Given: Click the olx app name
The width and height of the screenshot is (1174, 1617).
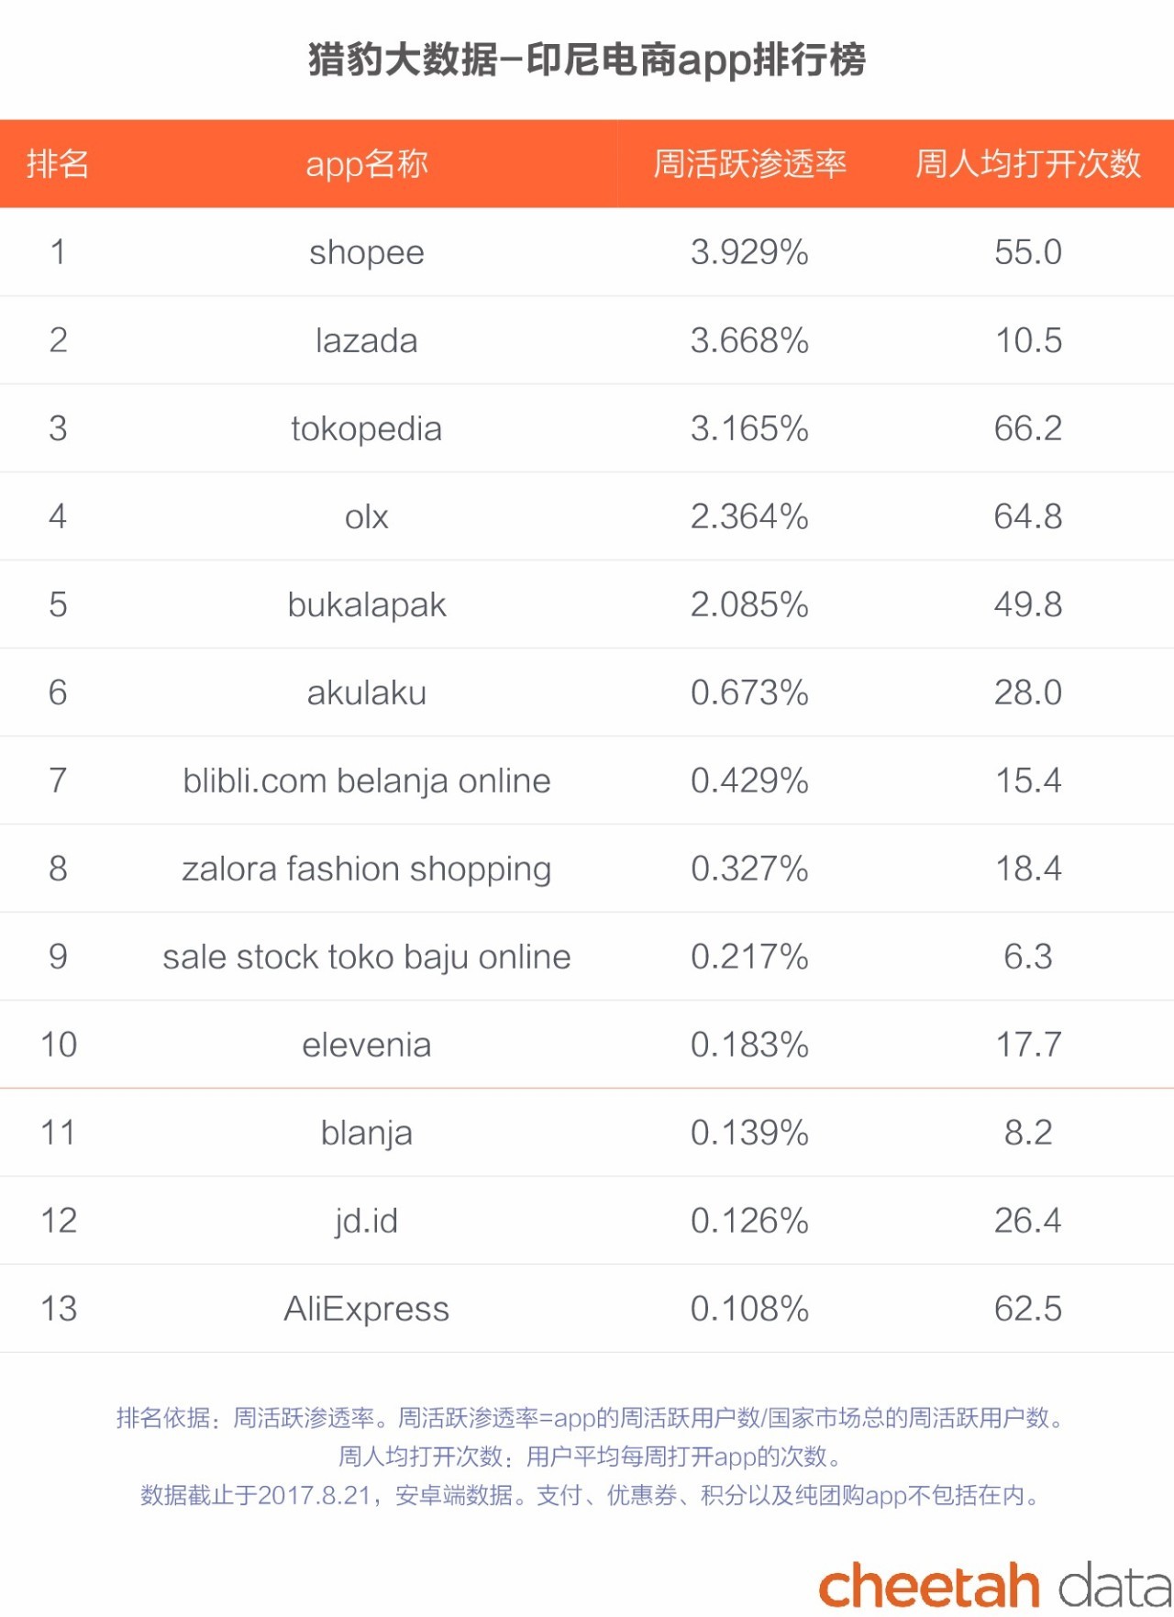Looking at the screenshot, I should [367, 516].
